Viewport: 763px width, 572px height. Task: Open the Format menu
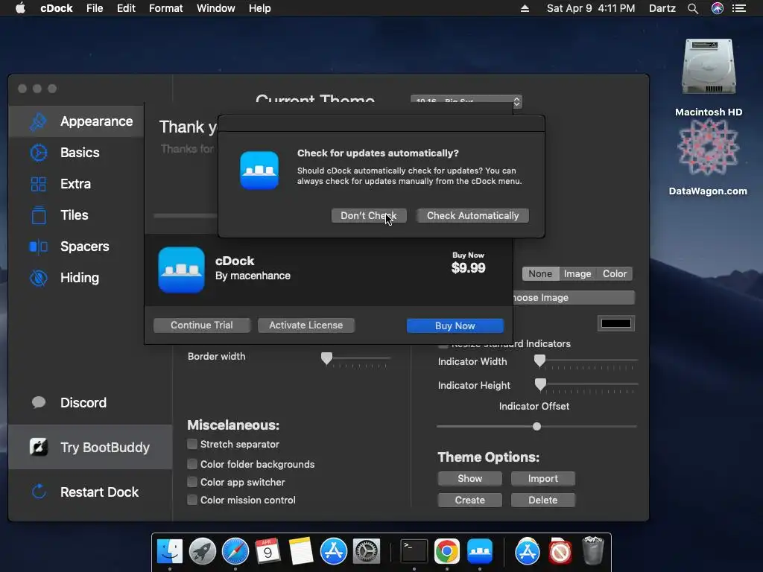[x=166, y=8]
